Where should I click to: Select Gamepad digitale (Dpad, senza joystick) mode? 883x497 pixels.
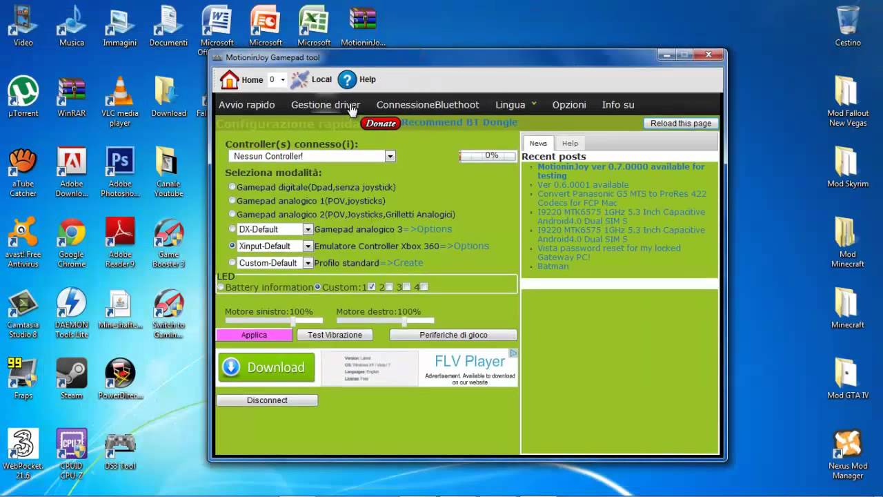click(232, 187)
